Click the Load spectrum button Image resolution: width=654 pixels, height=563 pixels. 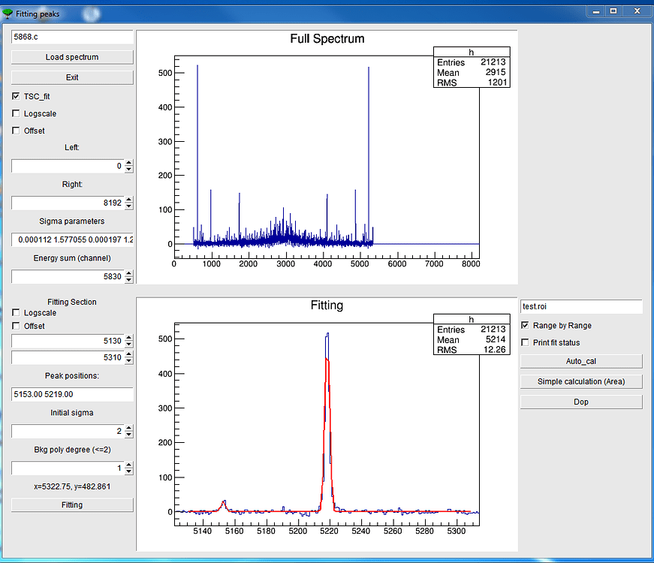pyautogui.click(x=72, y=57)
